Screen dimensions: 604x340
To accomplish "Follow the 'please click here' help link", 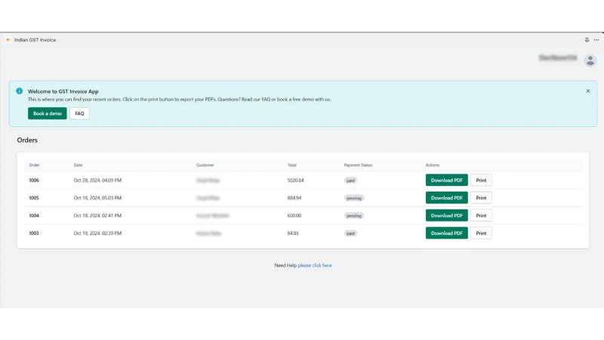I will point(315,265).
